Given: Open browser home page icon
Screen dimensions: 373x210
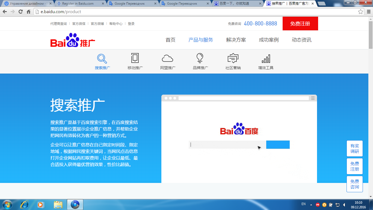Looking at the screenshot, I should pyautogui.click(x=28, y=12).
